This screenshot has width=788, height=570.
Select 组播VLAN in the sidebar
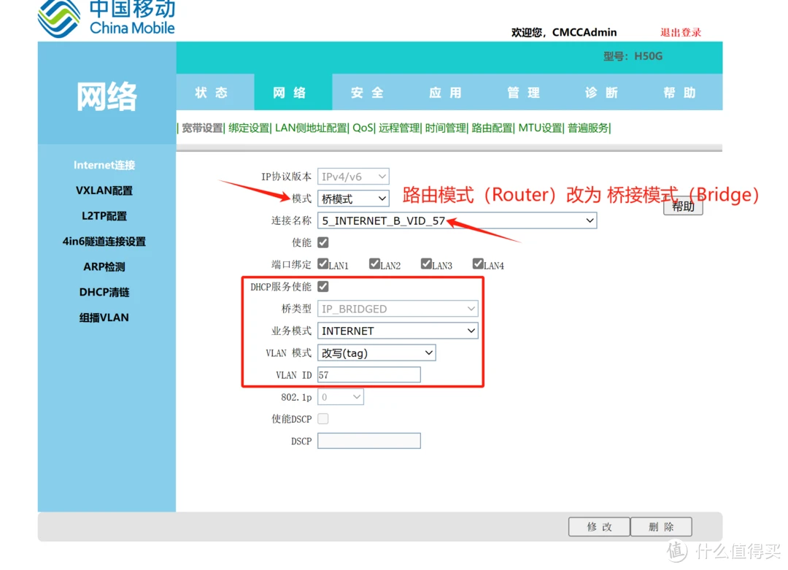pos(104,317)
